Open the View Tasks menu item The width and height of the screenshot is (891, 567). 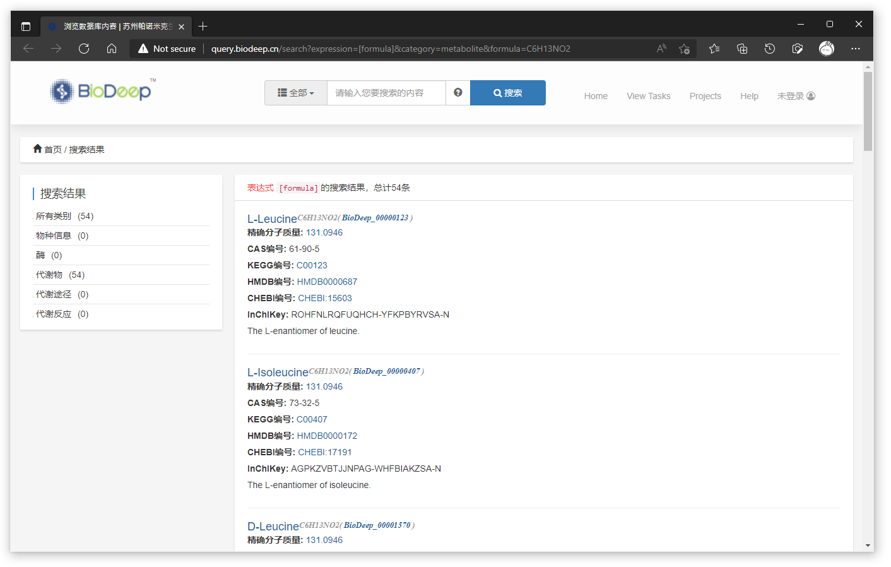[x=648, y=96]
